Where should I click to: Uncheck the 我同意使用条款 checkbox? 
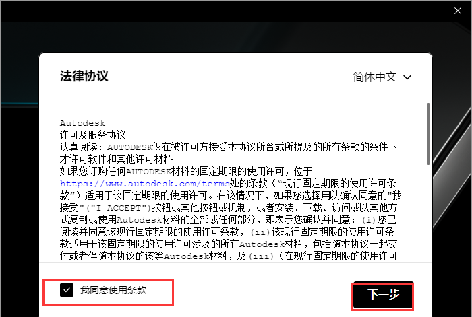tap(67, 290)
